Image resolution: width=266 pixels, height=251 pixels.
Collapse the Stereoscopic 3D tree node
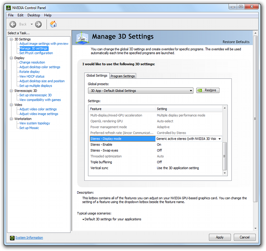click(11, 91)
